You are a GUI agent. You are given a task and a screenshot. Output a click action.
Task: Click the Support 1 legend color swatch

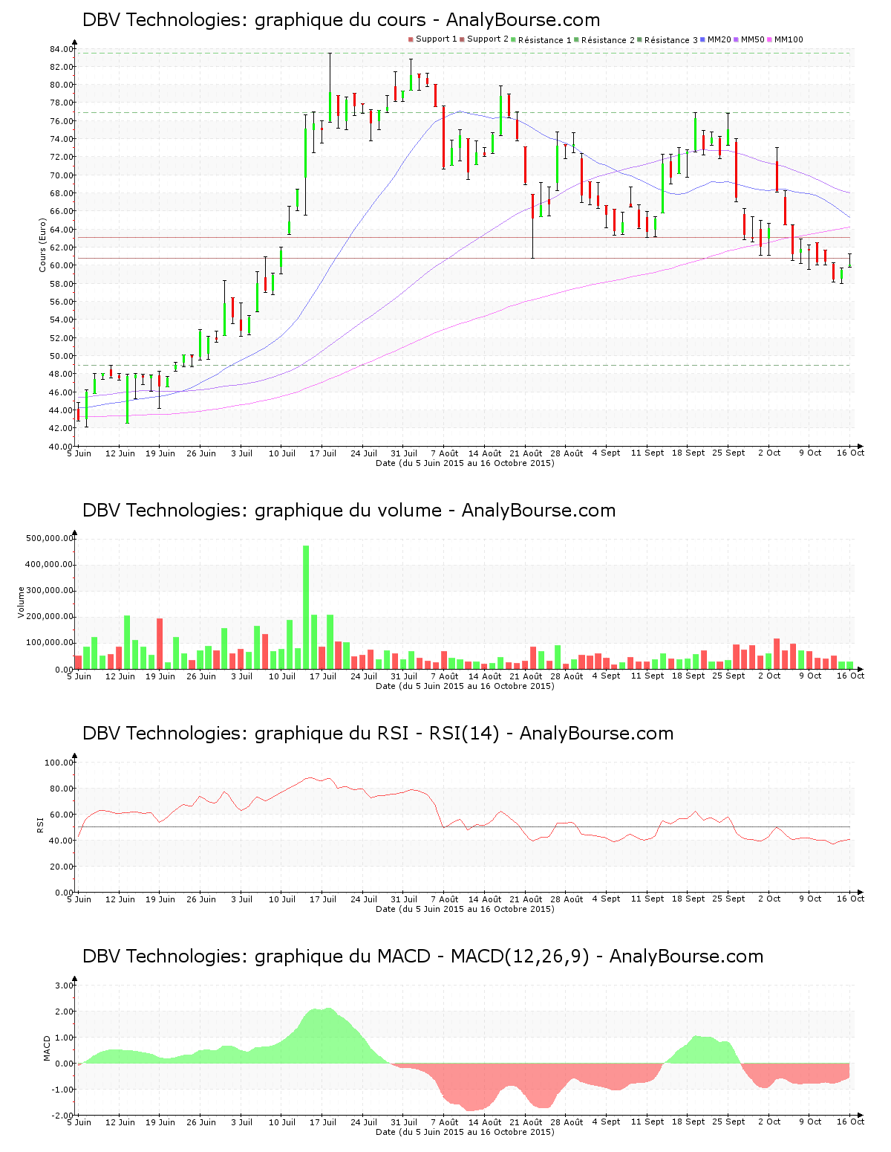(411, 39)
